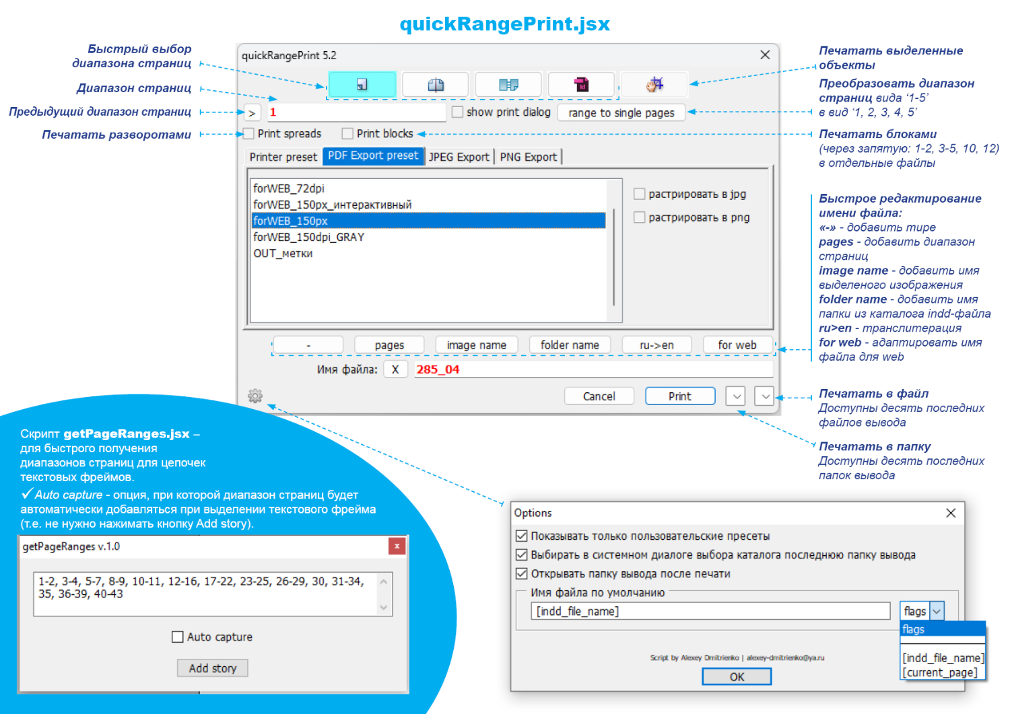Switch to Printer preset tab
The width and height of the screenshot is (1010, 714).
[x=283, y=157]
